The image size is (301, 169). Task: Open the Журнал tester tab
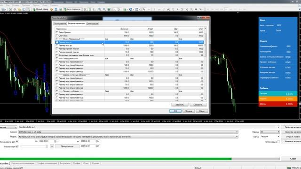95,163
